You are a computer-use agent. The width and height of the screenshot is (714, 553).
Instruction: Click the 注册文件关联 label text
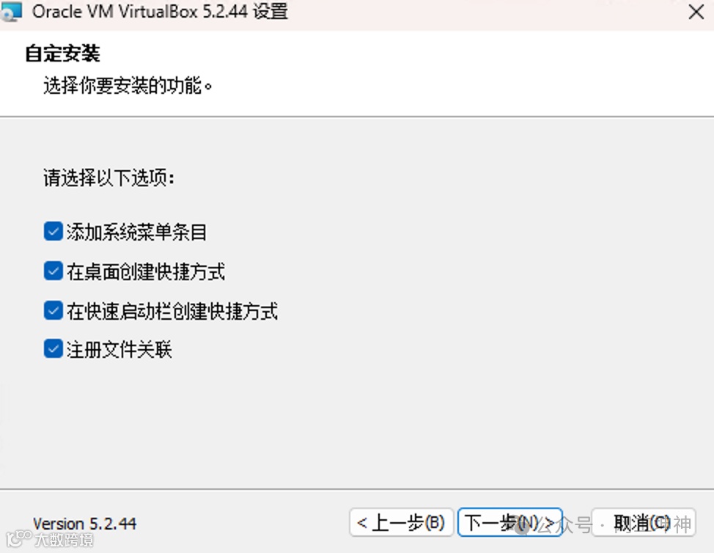[119, 350]
